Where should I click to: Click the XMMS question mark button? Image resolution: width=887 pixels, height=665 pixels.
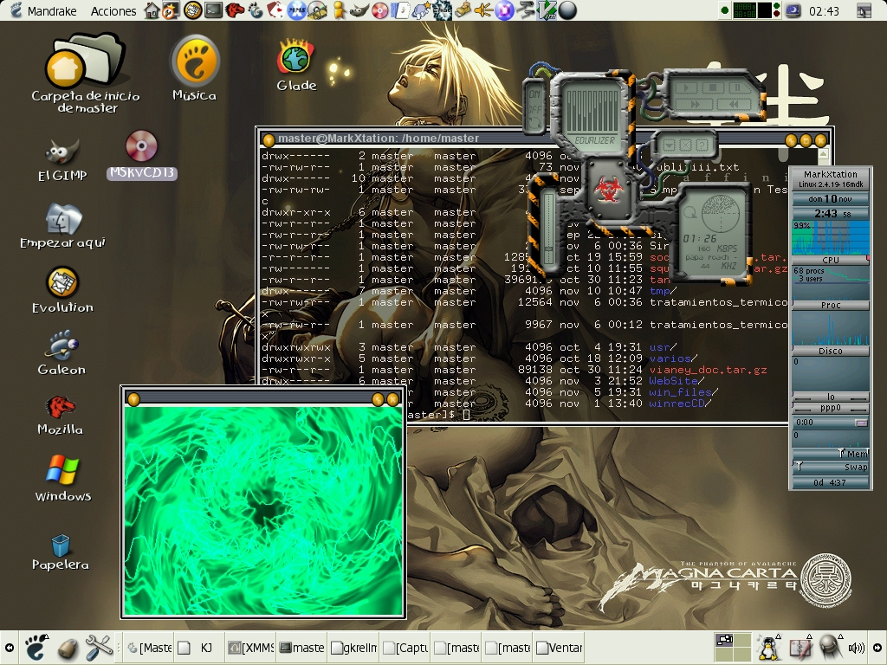click(702, 145)
